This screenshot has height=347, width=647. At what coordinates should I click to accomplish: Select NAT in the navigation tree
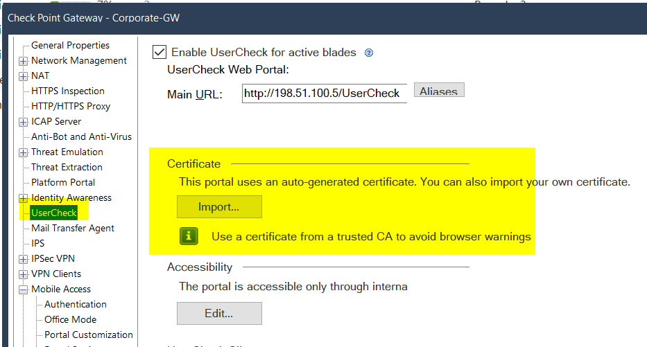(40, 75)
